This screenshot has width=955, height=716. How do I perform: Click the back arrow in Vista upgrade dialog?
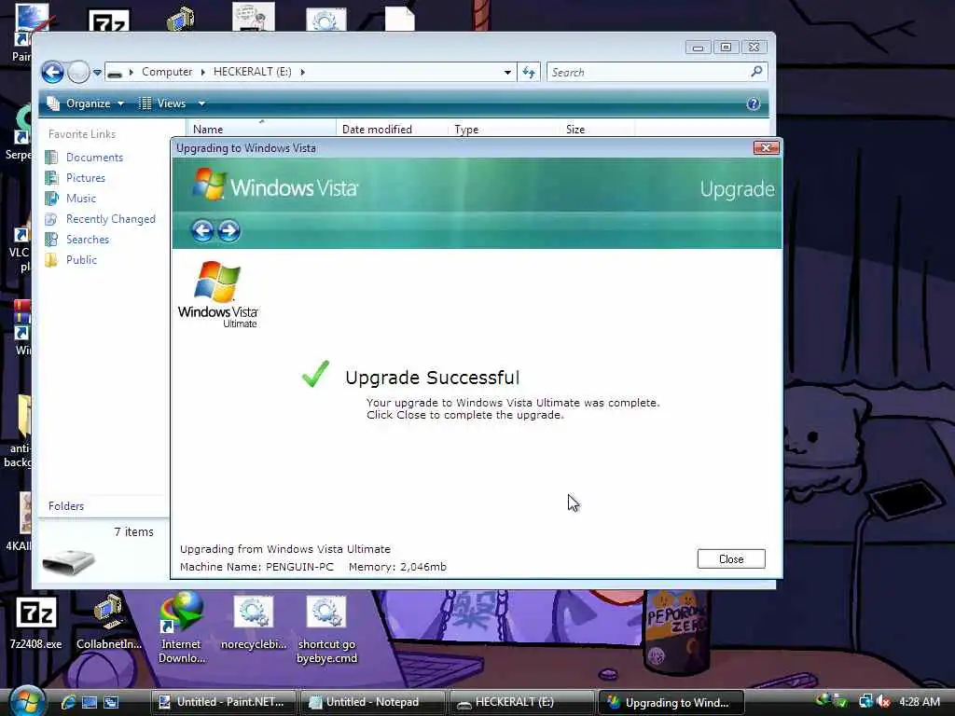202,231
